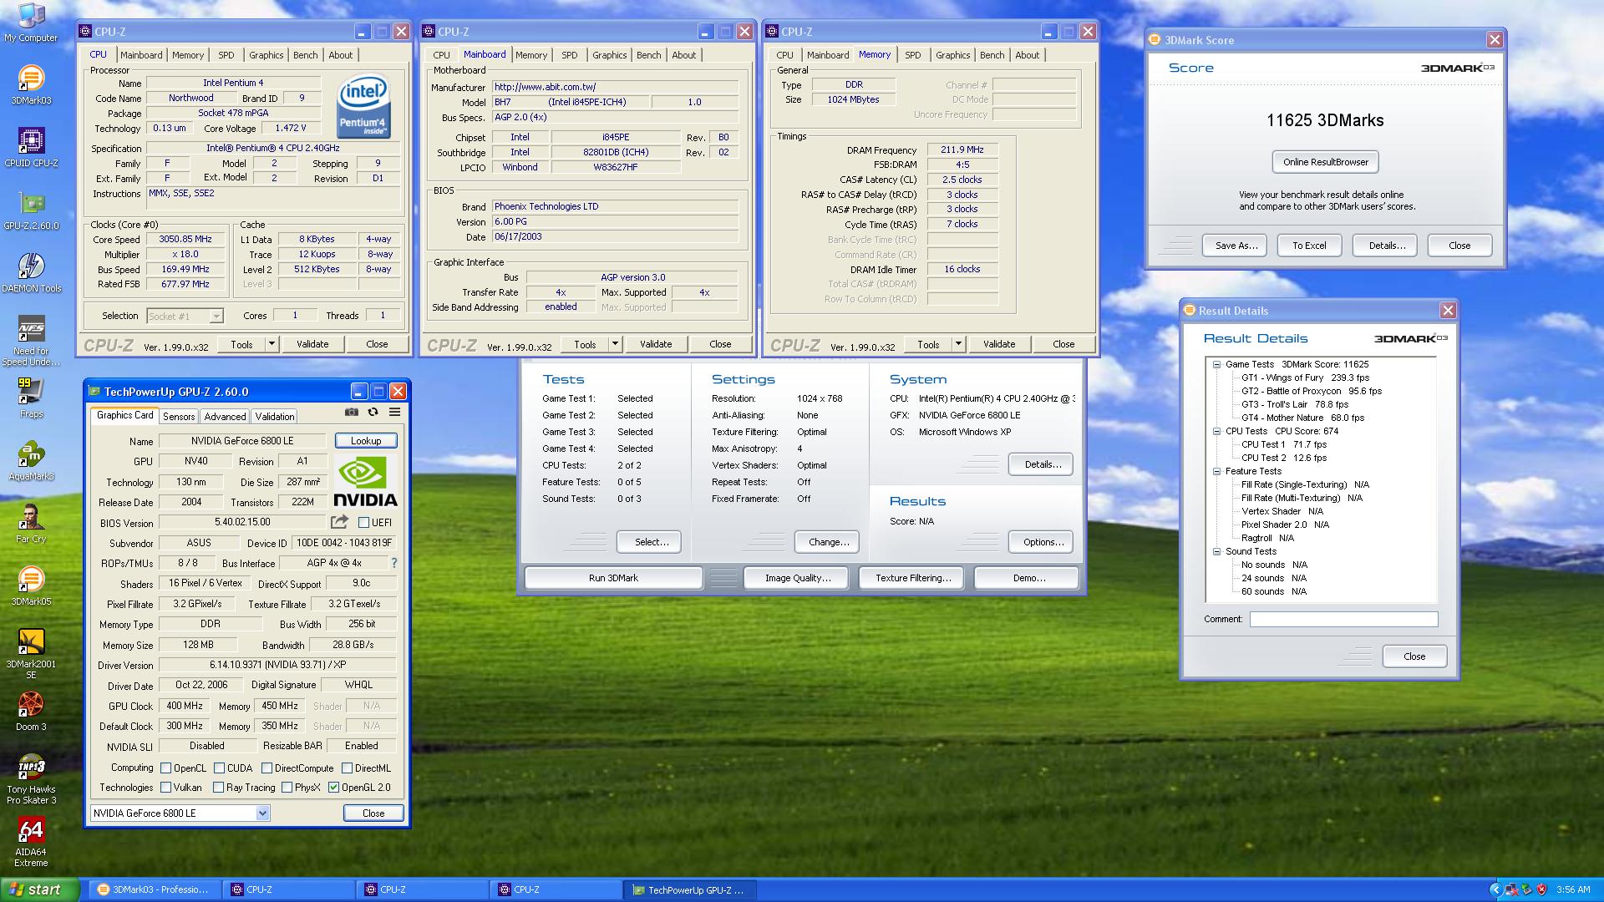
Task: Click Lookup button in GPU-Z
Action: [x=366, y=441]
